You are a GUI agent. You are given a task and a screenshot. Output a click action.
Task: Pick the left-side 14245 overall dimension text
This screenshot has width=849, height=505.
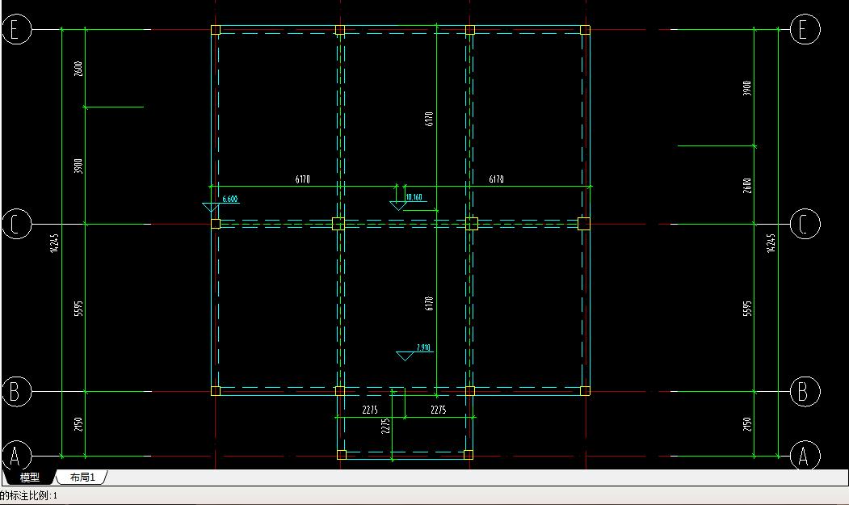click(53, 243)
